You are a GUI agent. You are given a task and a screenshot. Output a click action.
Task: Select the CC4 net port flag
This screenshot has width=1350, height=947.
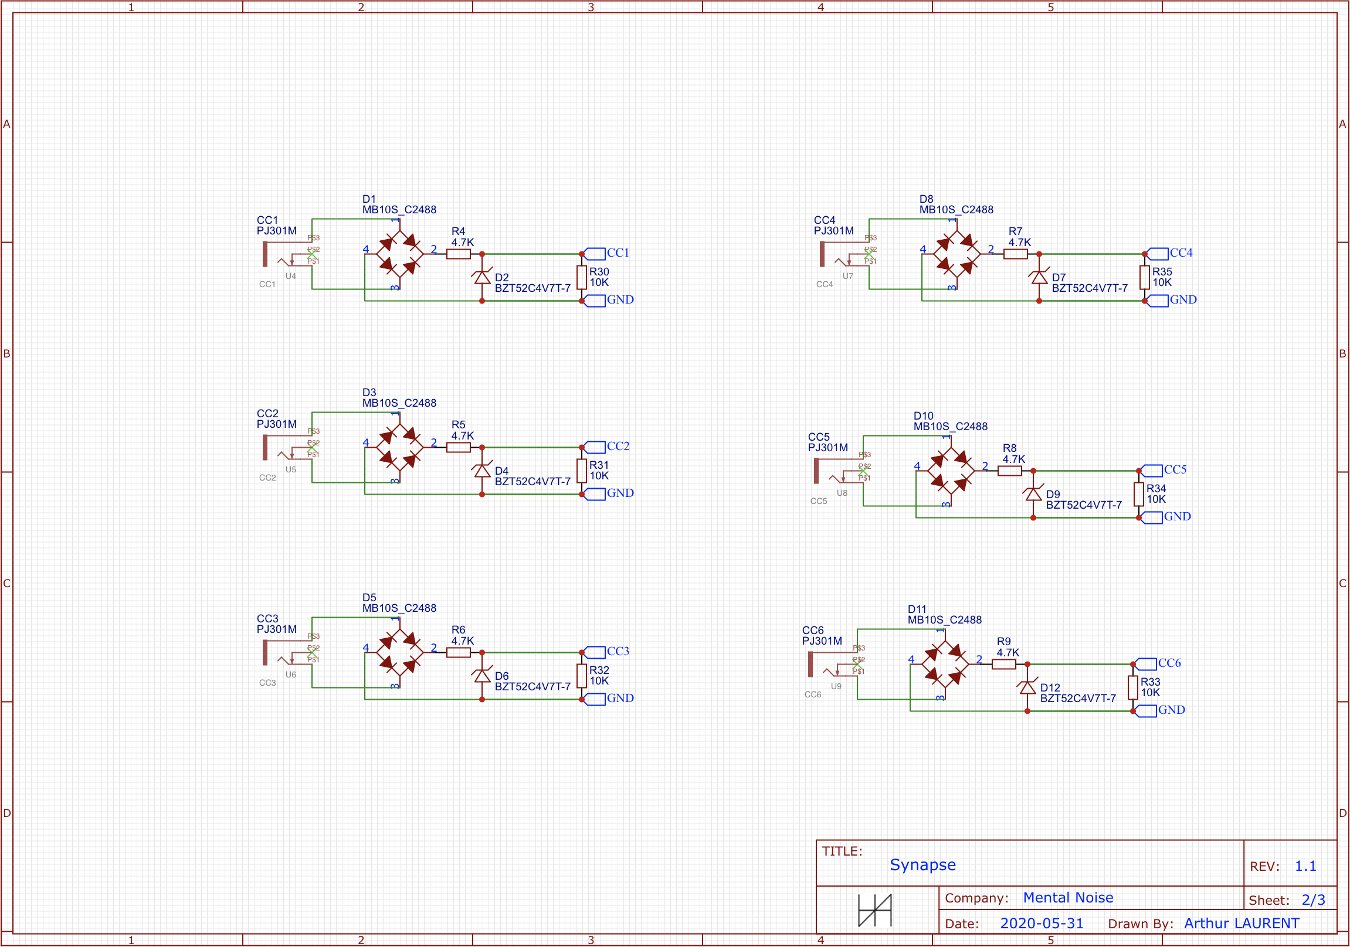[x=1158, y=254]
